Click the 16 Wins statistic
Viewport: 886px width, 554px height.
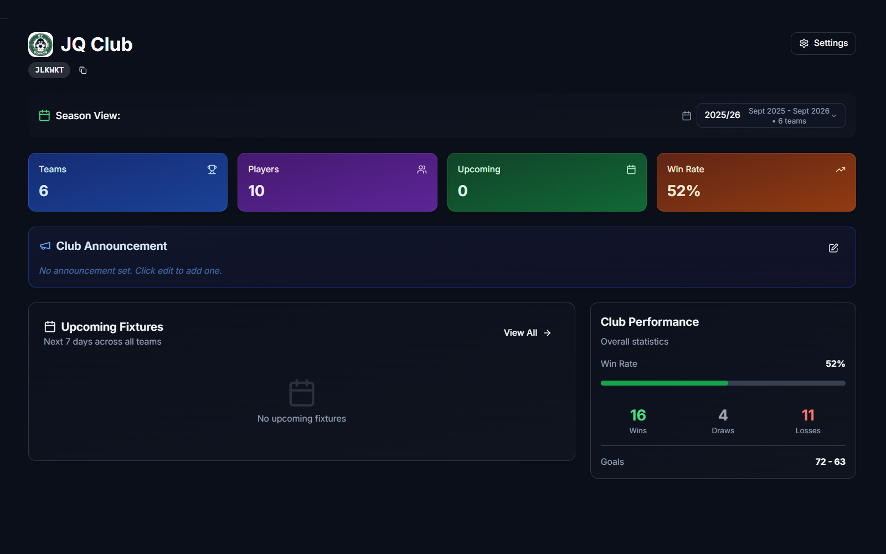(x=637, y=421)
